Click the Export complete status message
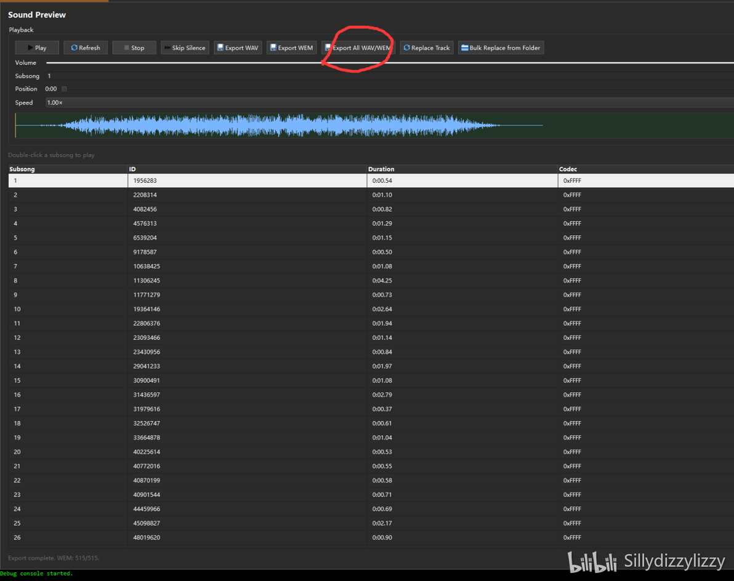 (54, 558)
